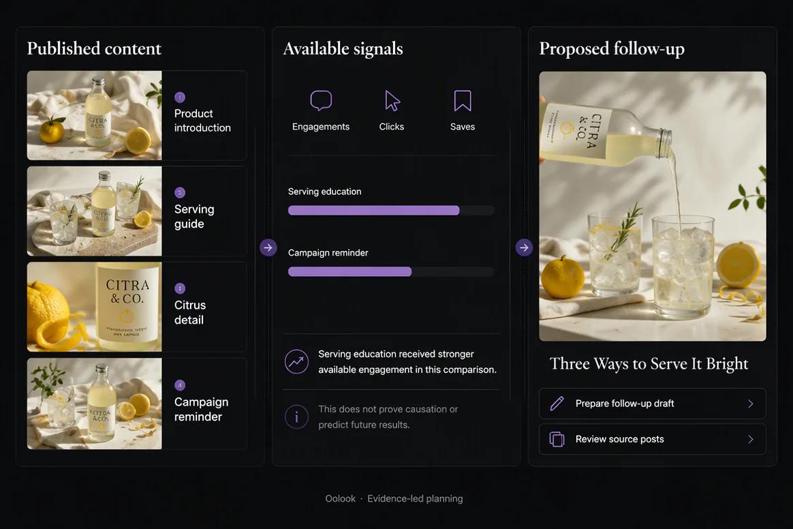The image size is (793, 529).
Task: Click the info circle icon
Action: pos(296,417)
